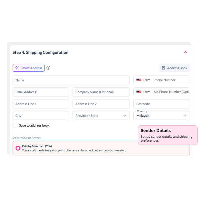Image resolution: width=200 pixels, height=200 pixels.
Task: Open the Address Book button
Action: pos(175,68)
